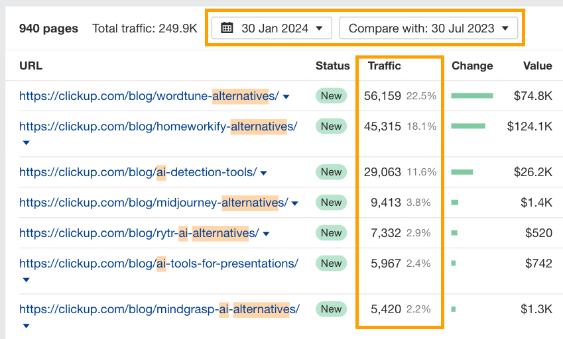This screenshot has width=563, height=339.
Task: Open the 30 Jan 2024 date dropdown
Action: 271,28
